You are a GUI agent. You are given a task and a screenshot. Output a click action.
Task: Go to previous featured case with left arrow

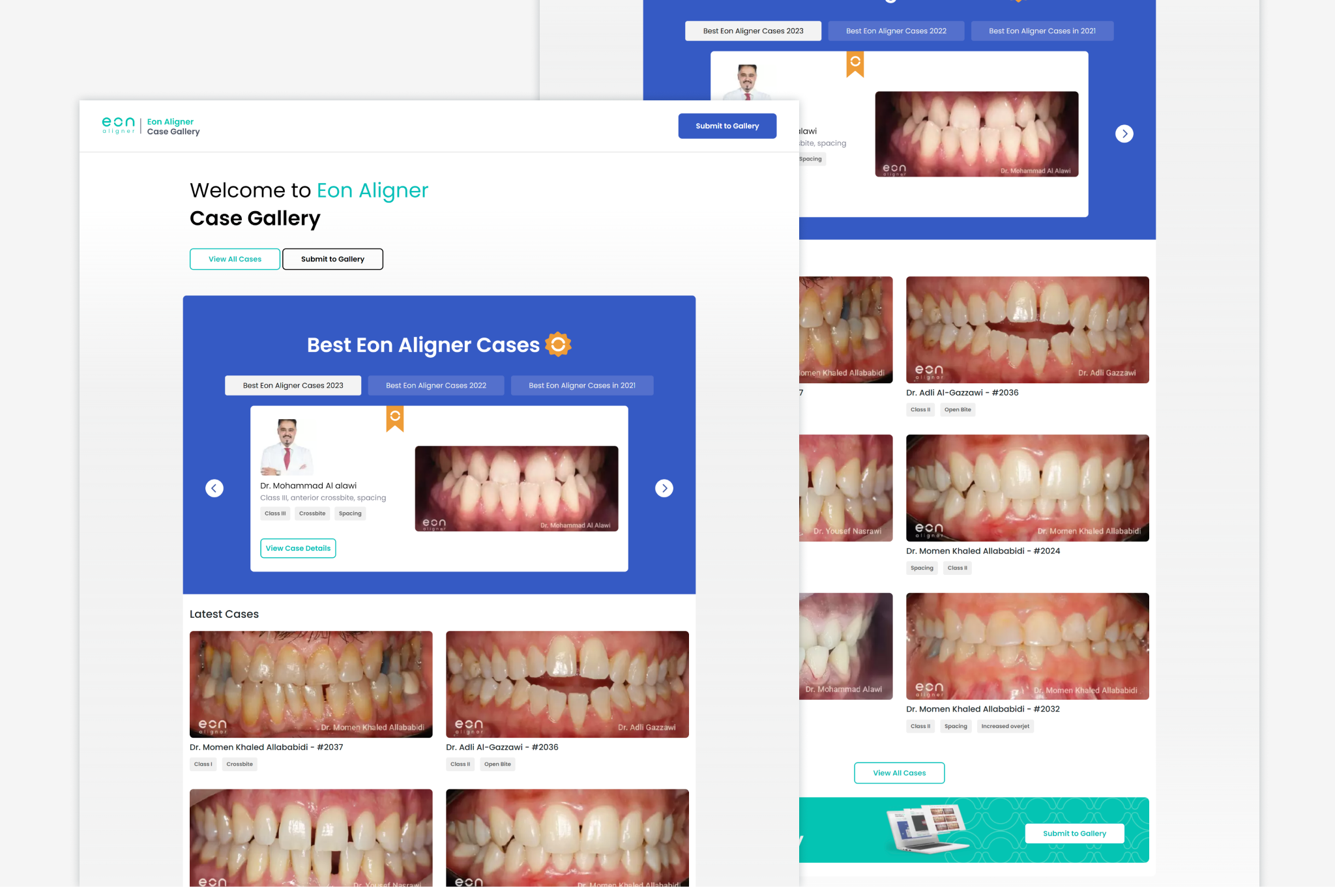tap(214, 488)
